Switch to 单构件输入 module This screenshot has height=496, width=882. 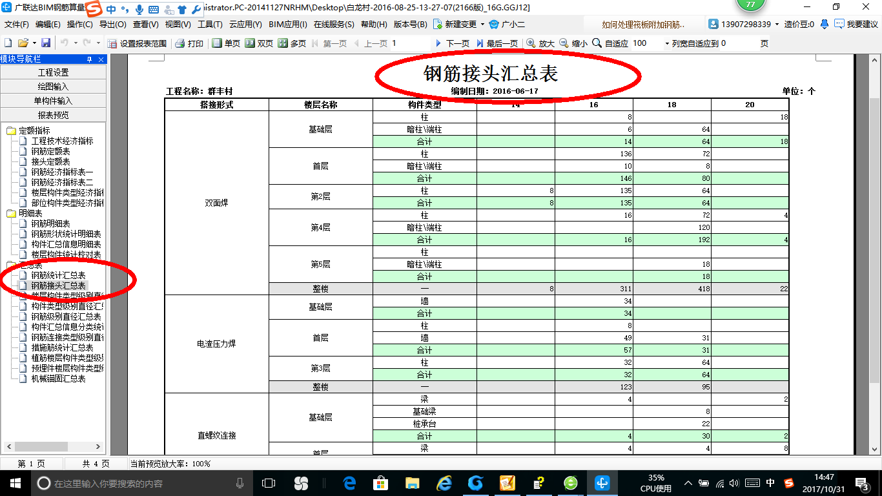point(53,101)
